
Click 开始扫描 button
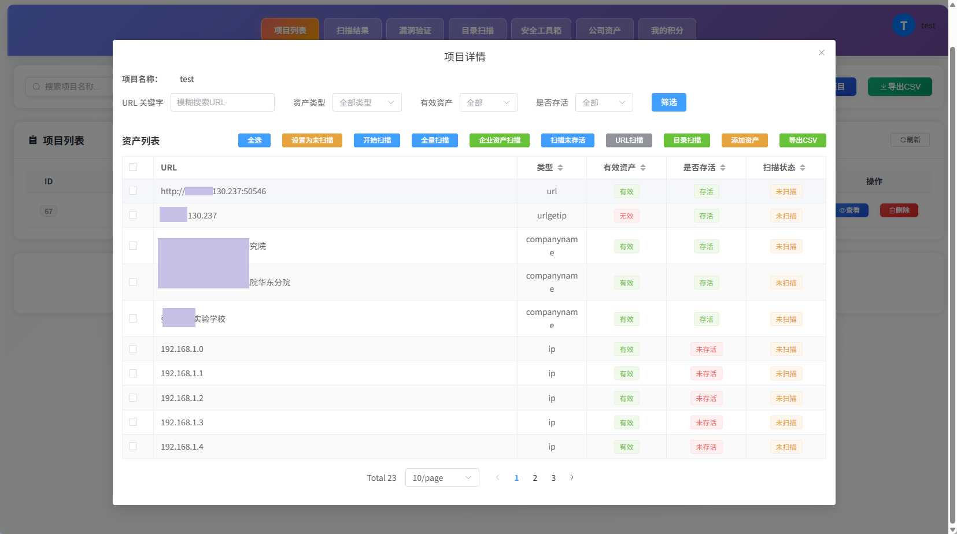377,140
